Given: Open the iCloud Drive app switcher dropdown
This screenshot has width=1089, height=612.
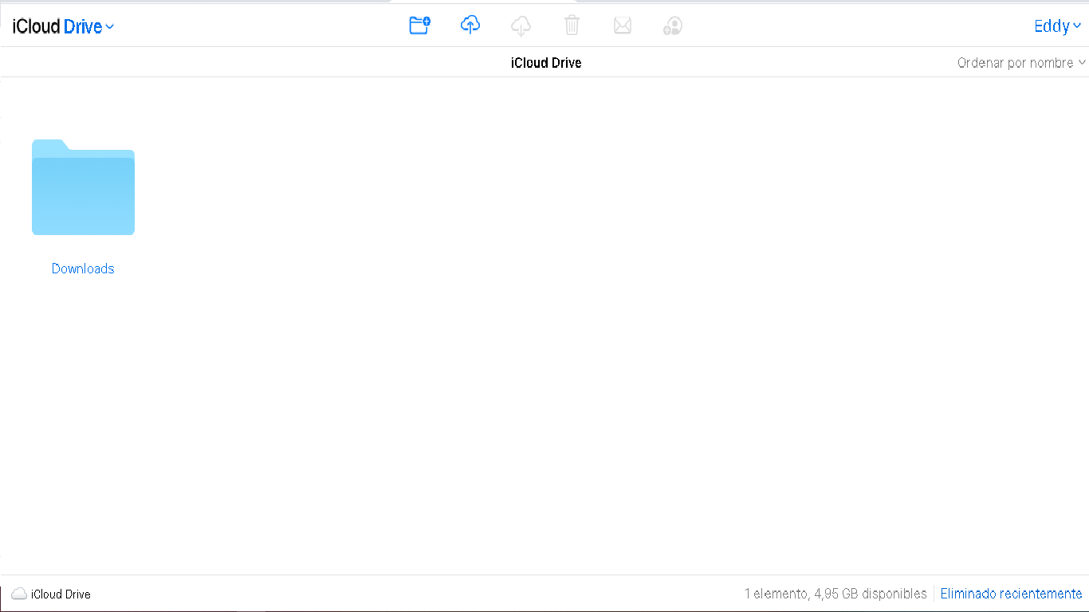Looking at the screenshot, I should pyautogui.click(x=63, y=26).
